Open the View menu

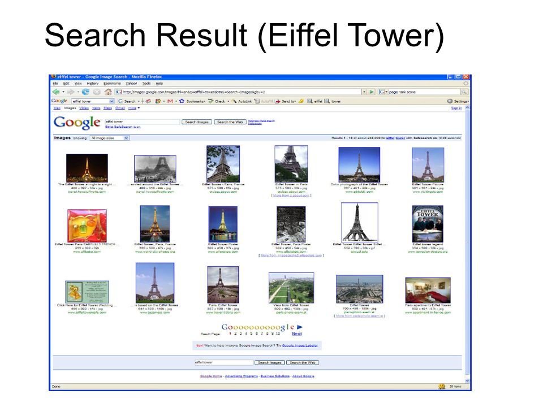pos(78,84)
